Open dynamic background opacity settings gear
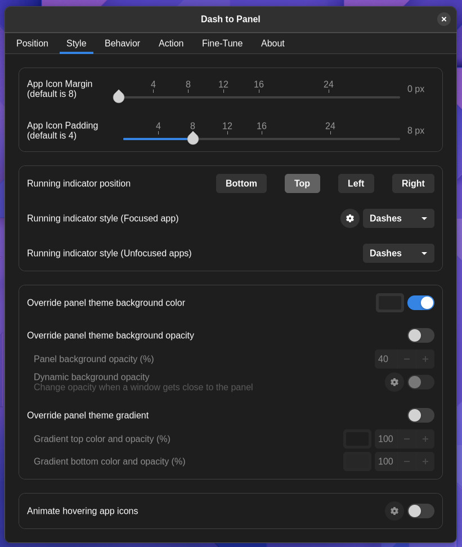The height and width of the screenshot is (547, 462). pyautogui.click(x=394, y=382)
